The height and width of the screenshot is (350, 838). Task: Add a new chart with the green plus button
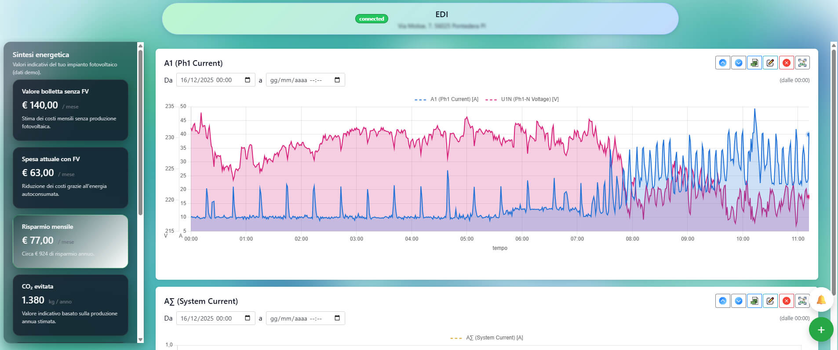tap(821, 330)
